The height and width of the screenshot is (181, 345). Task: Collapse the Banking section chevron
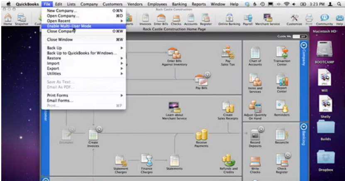point(303,127)
